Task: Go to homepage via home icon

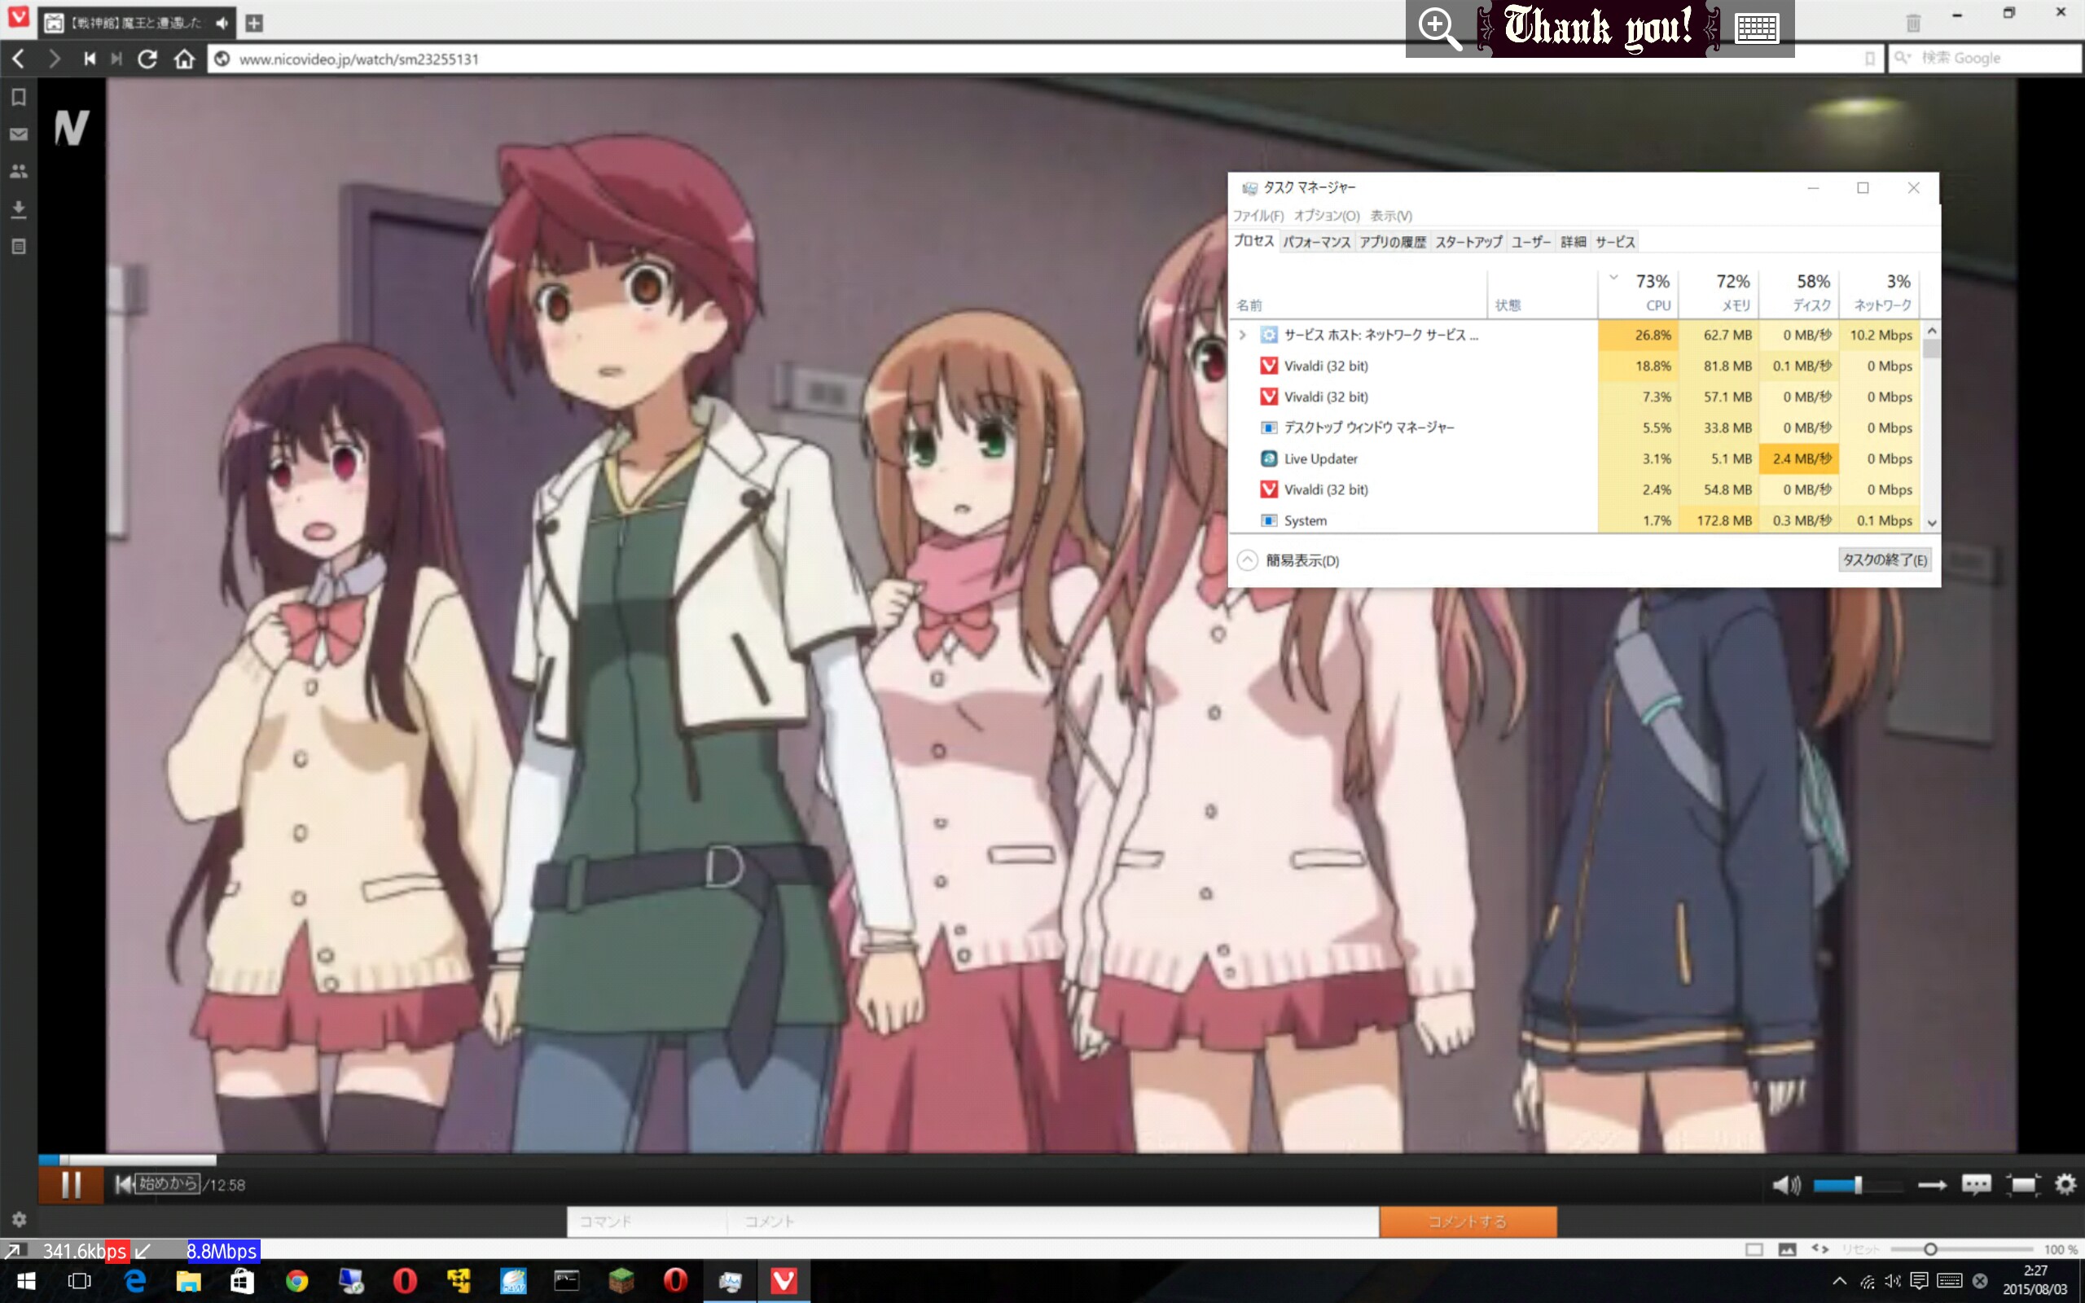Action: click(184, 59)
